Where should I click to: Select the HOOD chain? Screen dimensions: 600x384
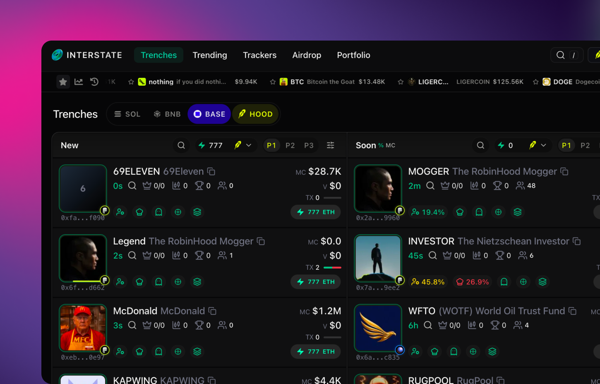click(x=255, y=114)
